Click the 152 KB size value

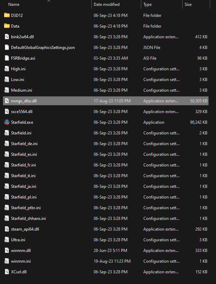pyautogui.click(x=201, y=272)
